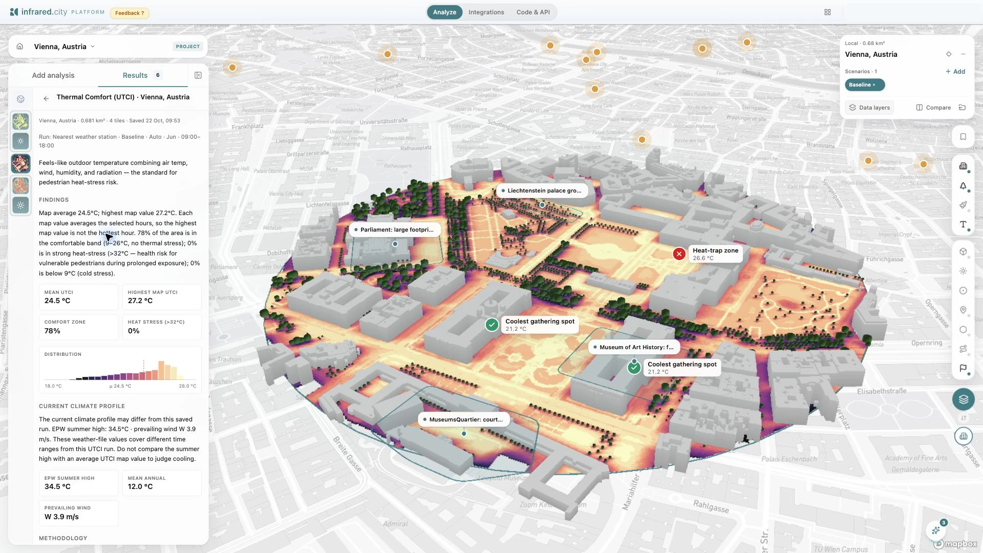Select the sun tool in the right toolbar
This screenshot has width=983, height=553.
point(963,271)
